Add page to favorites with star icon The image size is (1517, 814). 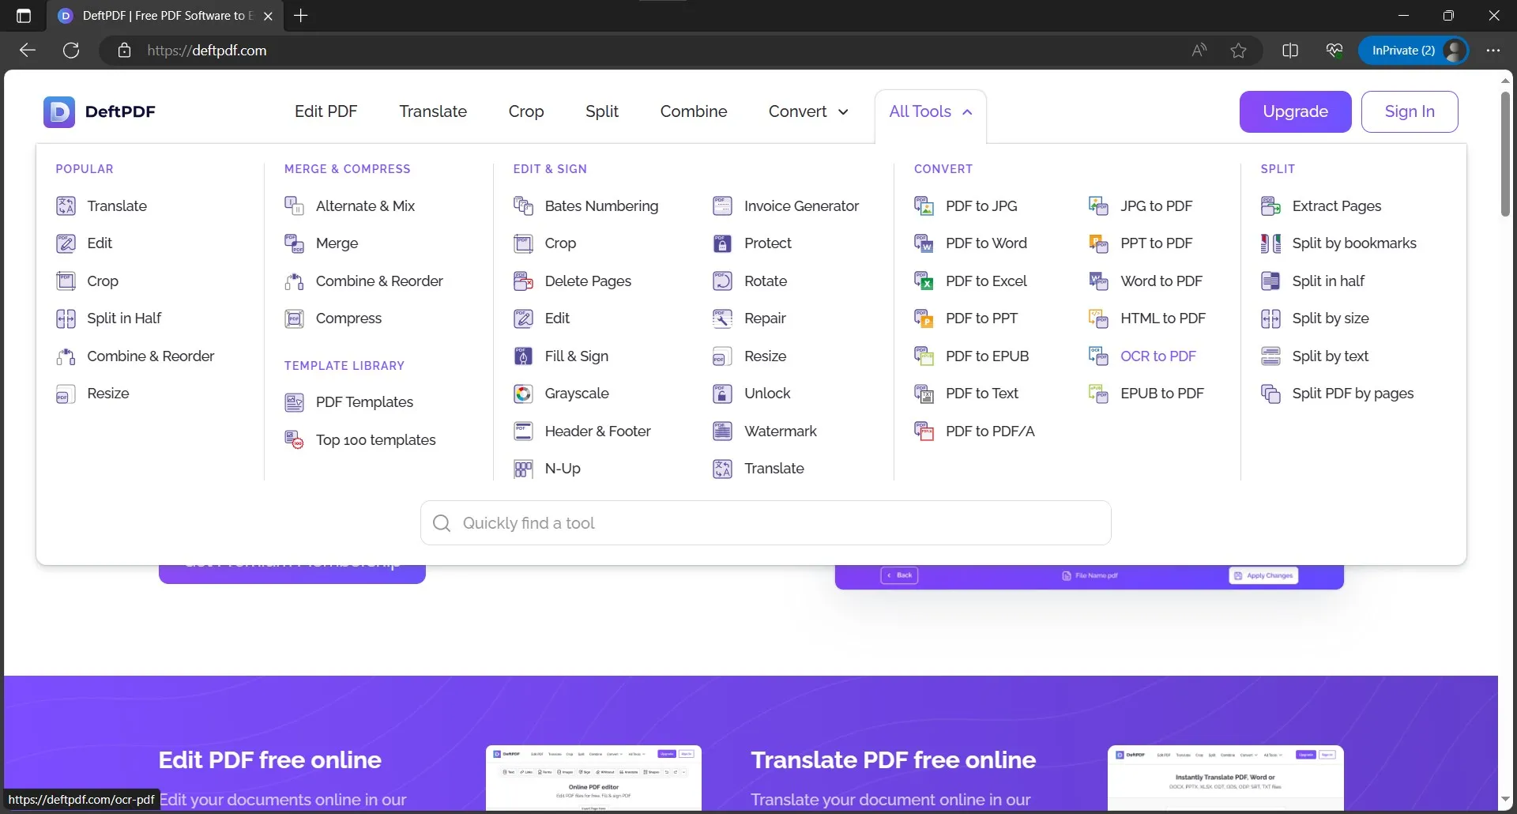point(1238,51)
